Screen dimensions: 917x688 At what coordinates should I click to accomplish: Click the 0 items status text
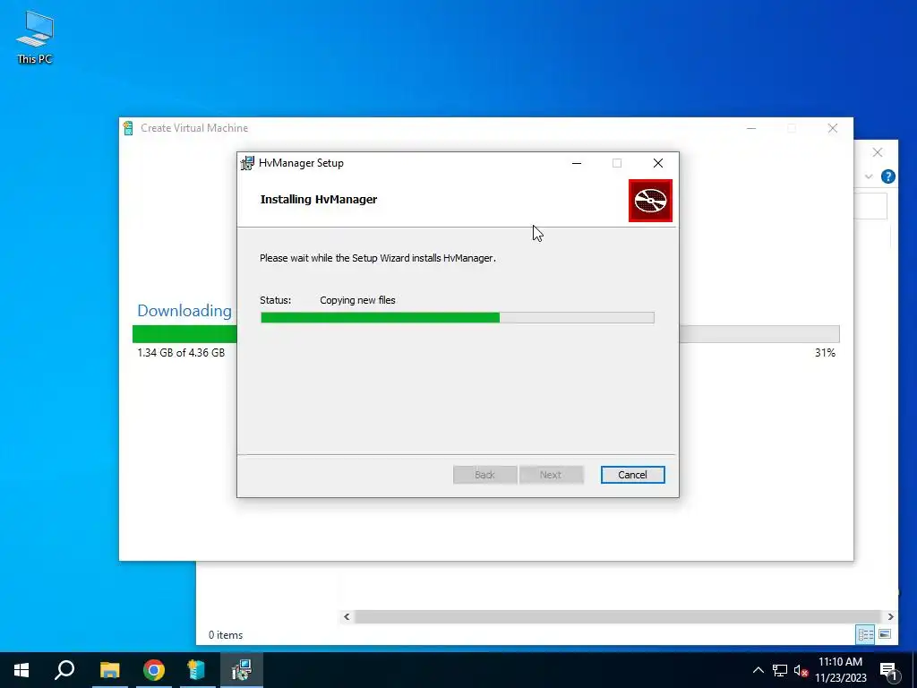[226, 635]
